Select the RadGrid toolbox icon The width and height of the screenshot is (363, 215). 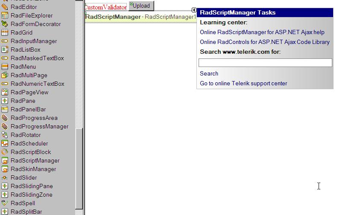(x=5, y=32)
